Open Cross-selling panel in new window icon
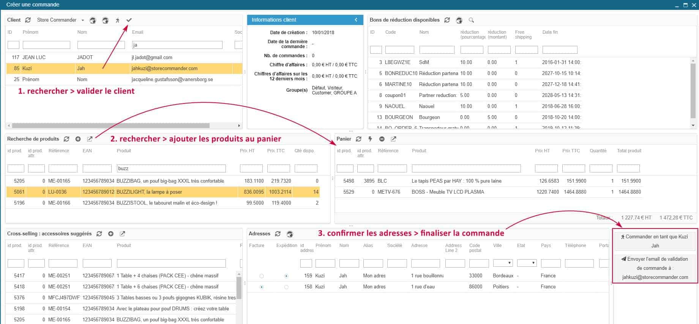699x324 pixels. pyautogui.click(x=122, y=234)
